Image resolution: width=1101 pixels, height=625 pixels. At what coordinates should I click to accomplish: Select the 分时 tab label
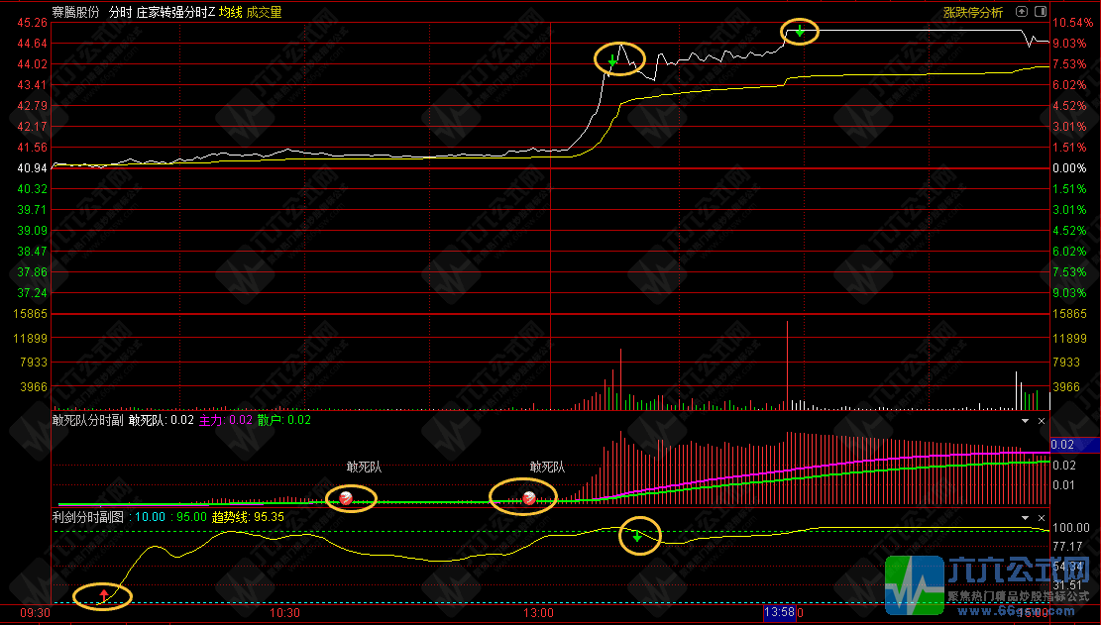[x=119, y=12]
